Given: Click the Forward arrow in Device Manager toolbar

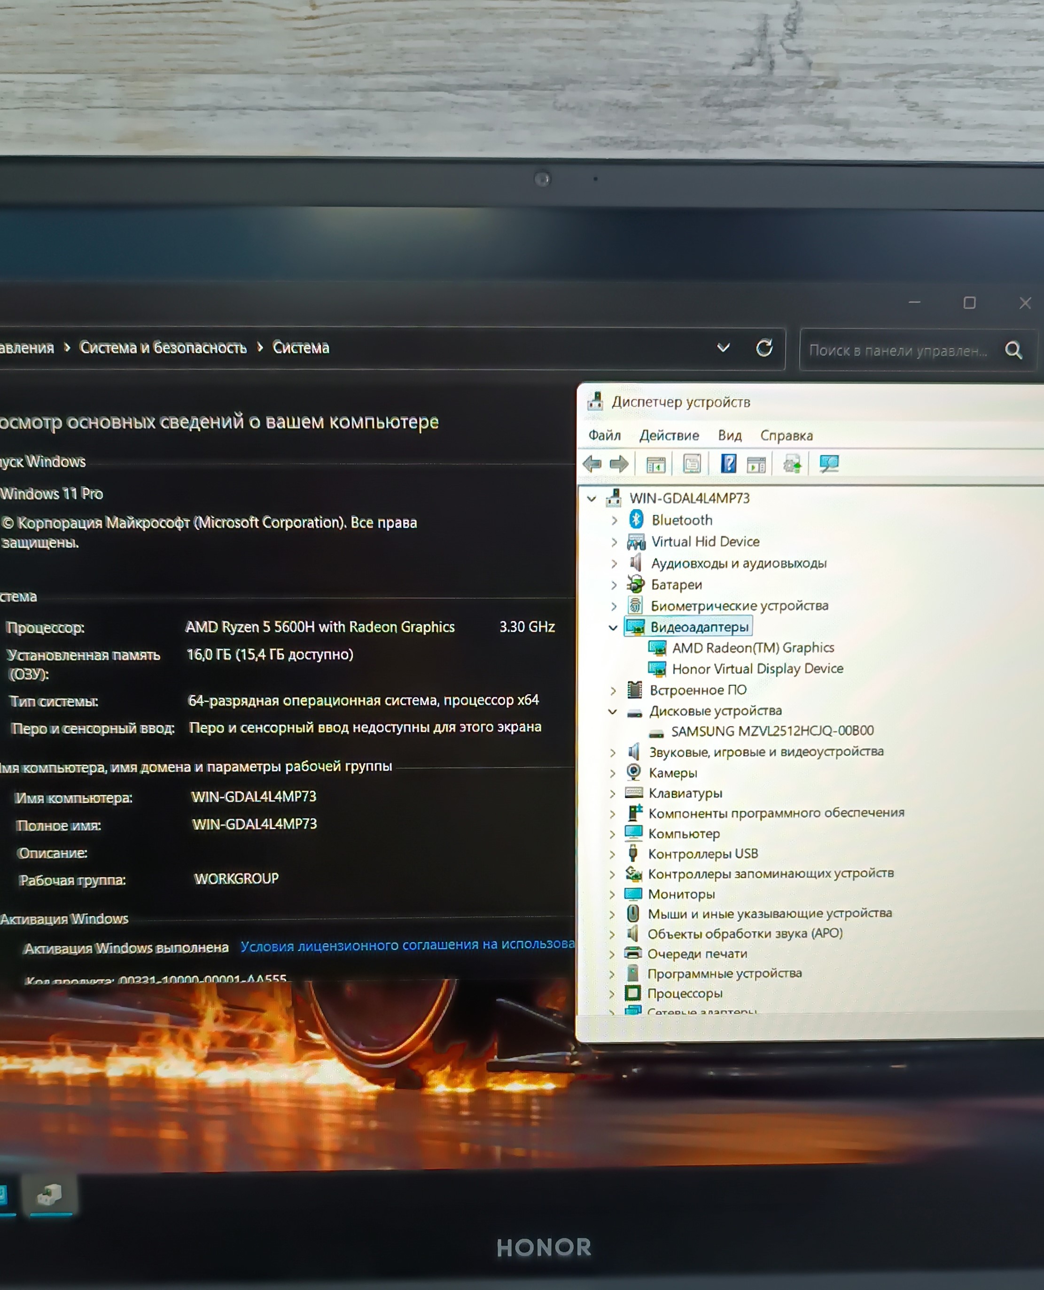Looking at the screenshot, I should 619,464.
